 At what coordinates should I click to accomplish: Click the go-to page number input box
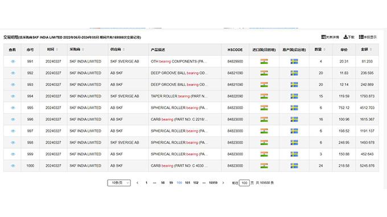point(244,183)
